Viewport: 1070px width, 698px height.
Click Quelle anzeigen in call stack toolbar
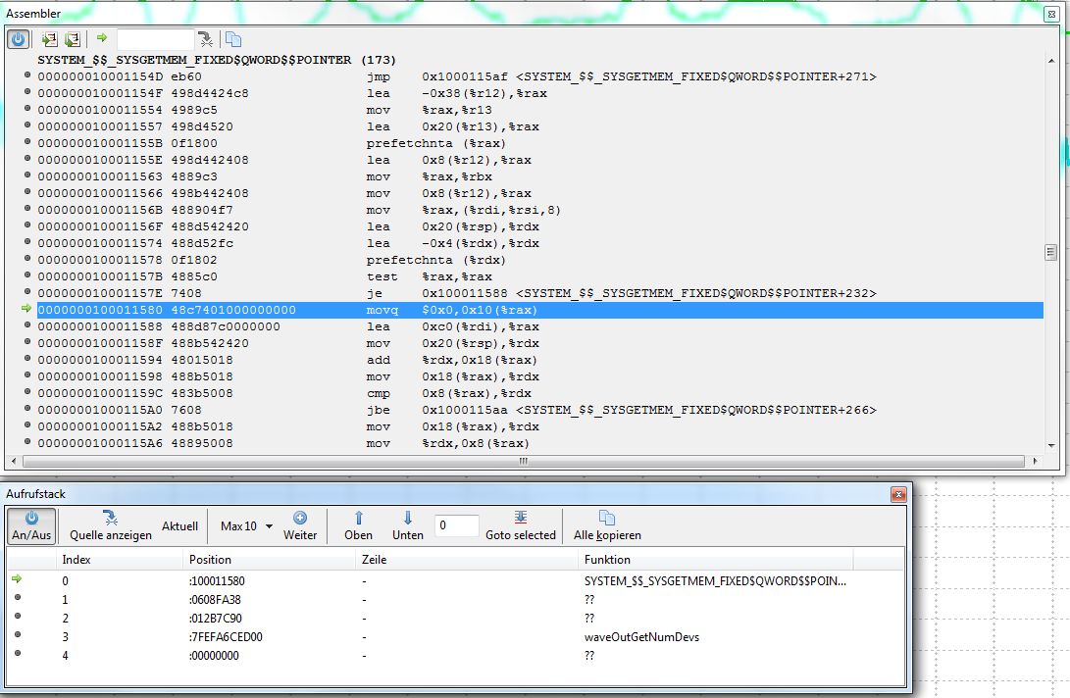click(110, 525)
